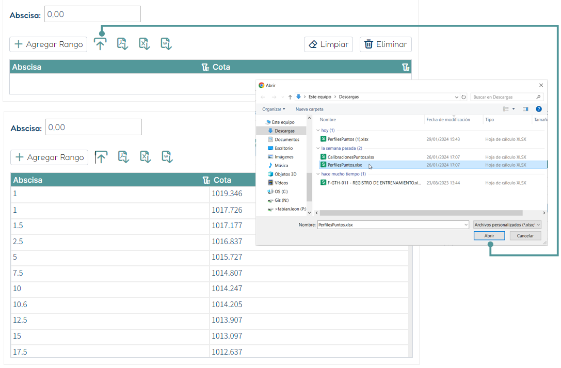Change the file view layout icon
Viewport: 561px width, 368px height.
506,109
